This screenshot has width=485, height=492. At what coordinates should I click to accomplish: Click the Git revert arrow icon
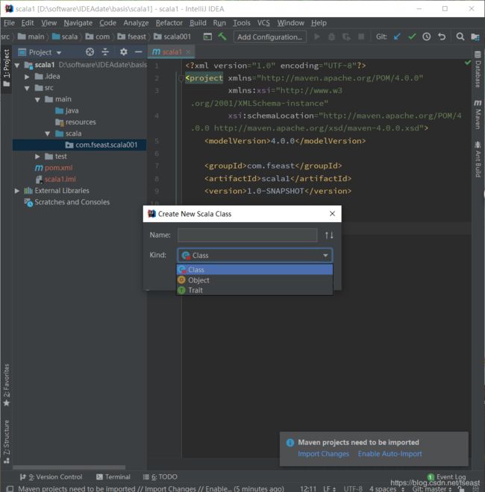click(x=442, y=37)
